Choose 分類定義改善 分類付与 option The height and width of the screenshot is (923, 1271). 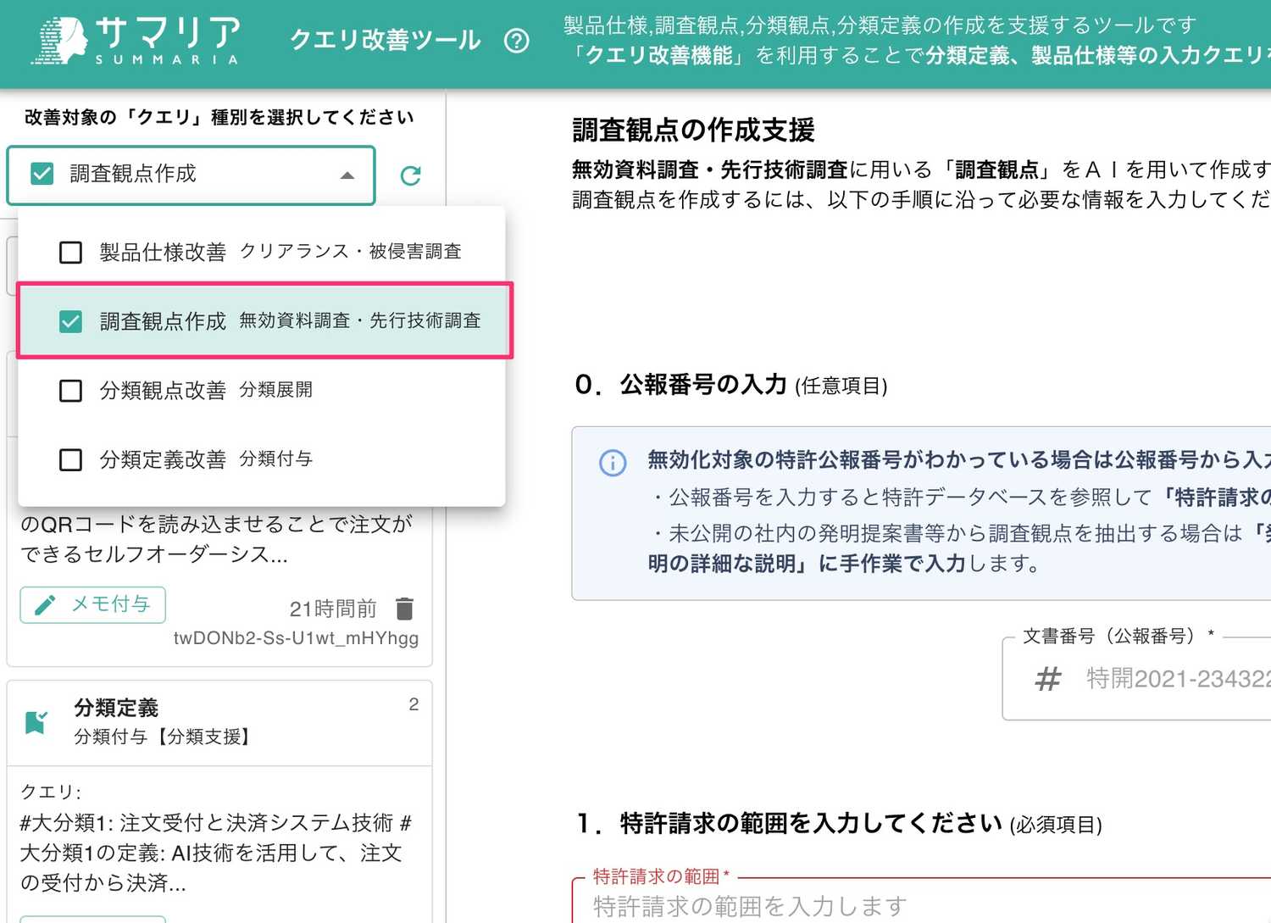click(x=261, y=459)
